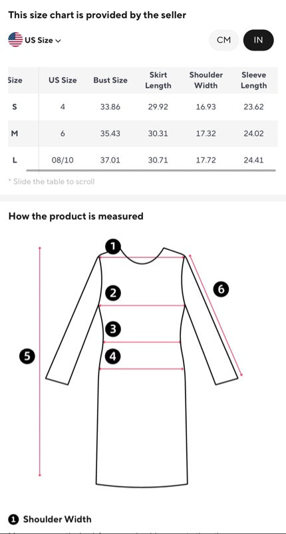Click the size S row label
Viewport: 286px width, 534px height.
pos(14,107)
